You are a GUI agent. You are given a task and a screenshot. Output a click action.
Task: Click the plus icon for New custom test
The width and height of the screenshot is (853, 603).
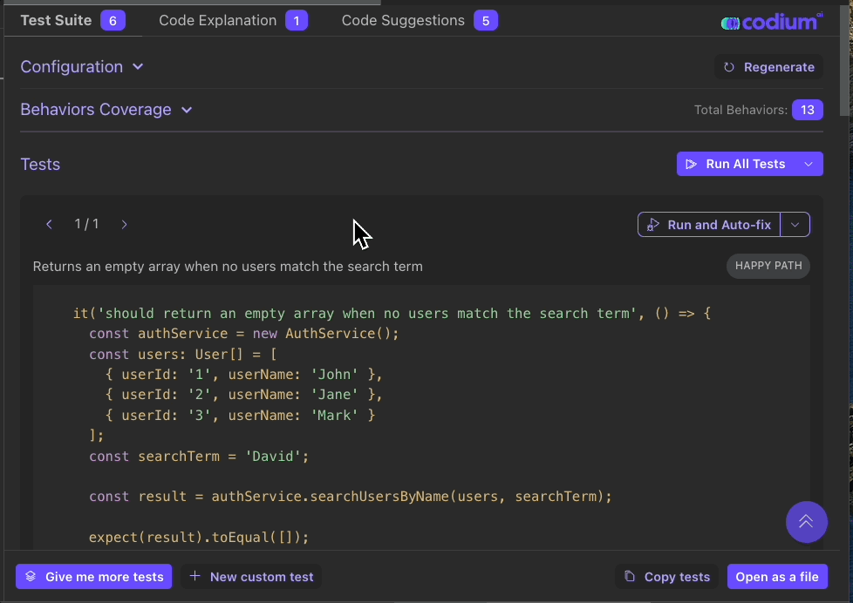(195, 577)
